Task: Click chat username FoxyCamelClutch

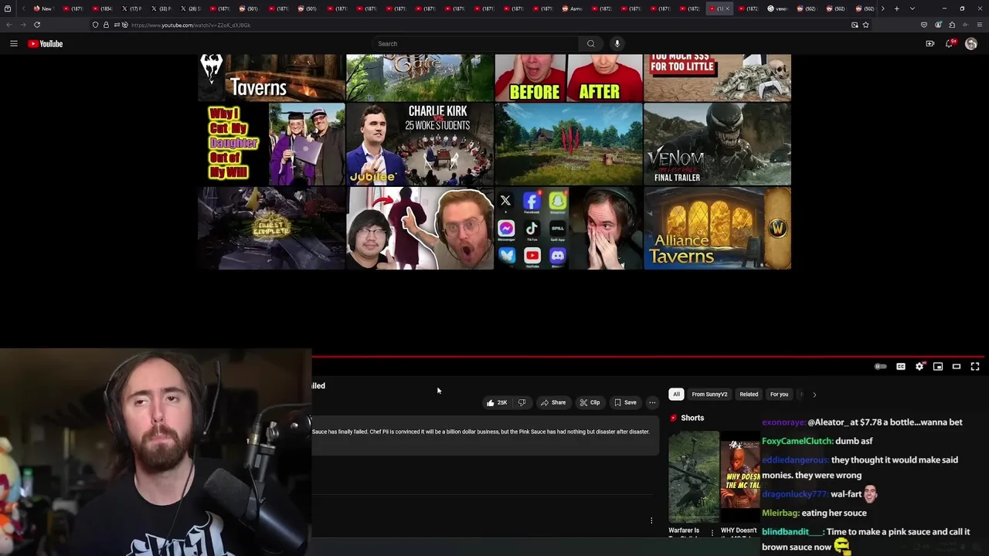Action: click(x=797, y=441)
